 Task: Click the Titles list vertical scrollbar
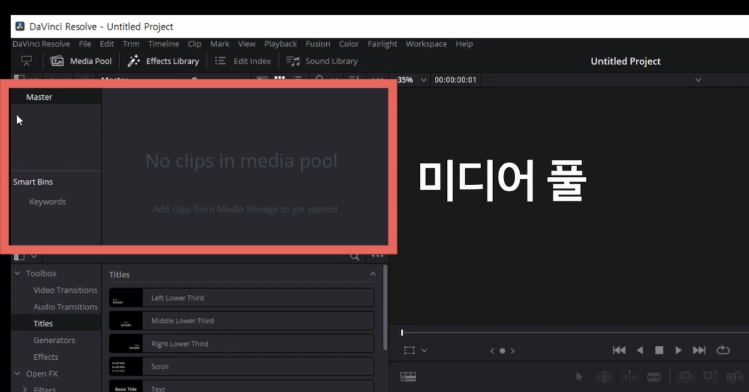[385, 307]
